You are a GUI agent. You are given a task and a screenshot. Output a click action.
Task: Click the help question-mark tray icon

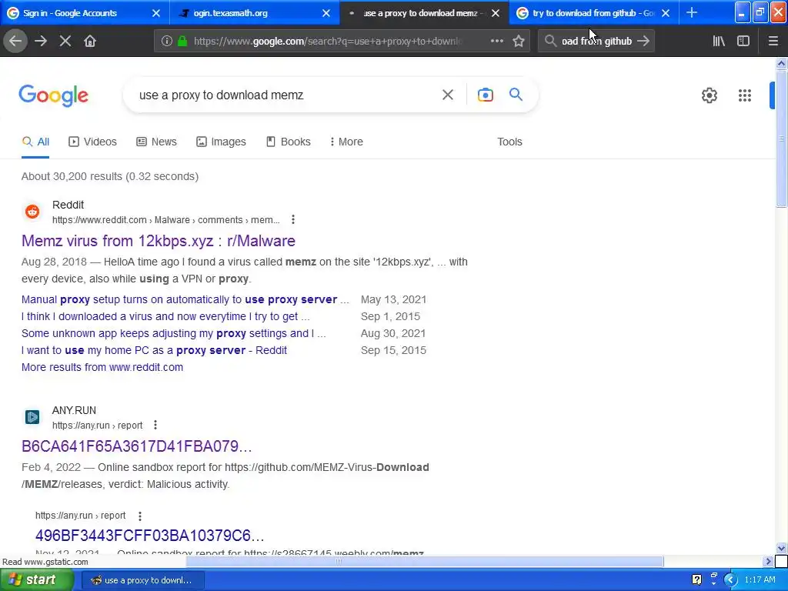696,580
